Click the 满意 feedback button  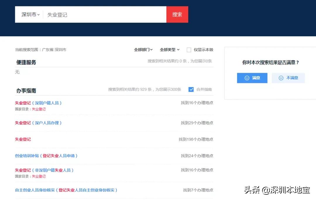(x=252, y=78)
